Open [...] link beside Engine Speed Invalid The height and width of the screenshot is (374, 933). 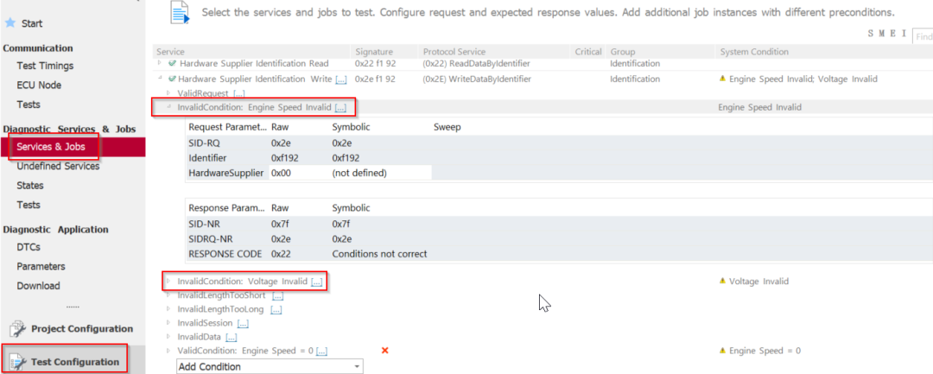point(340,108)
